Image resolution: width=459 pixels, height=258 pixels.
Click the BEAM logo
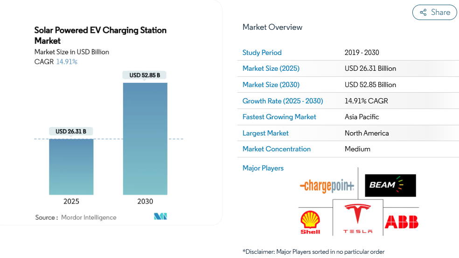(390, 185)
